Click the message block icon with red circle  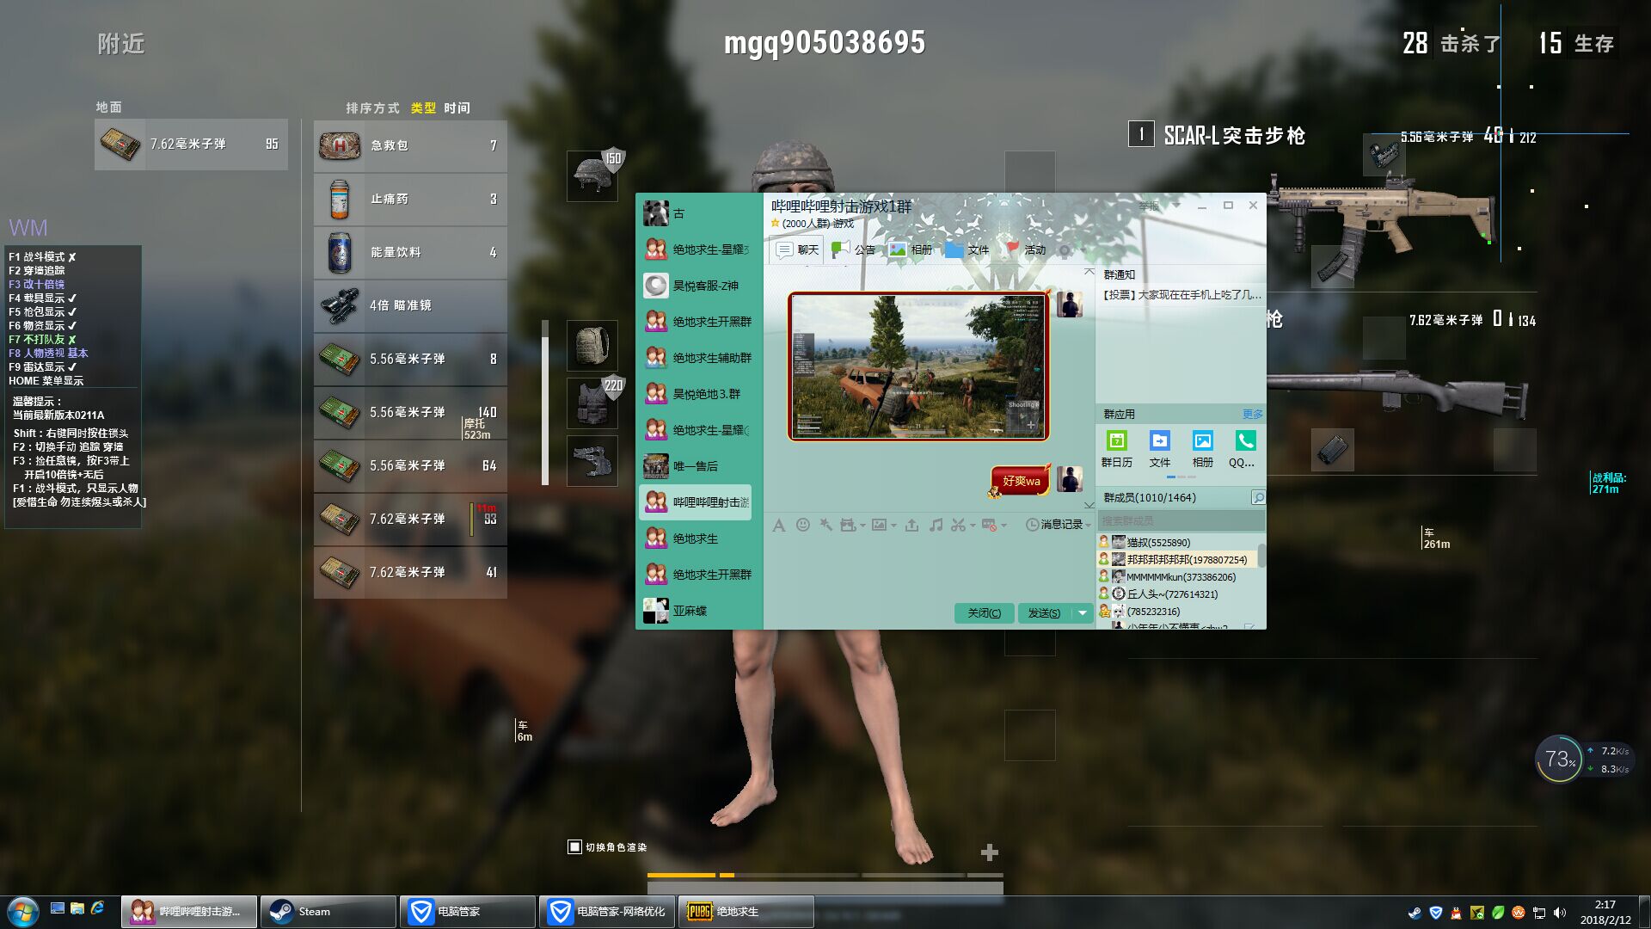click(989, 525)
